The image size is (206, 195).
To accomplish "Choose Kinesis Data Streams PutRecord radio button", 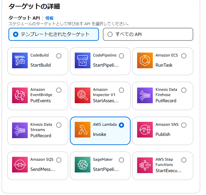I will (59, 125).
